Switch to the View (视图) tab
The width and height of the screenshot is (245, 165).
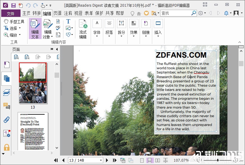(78, 13)
